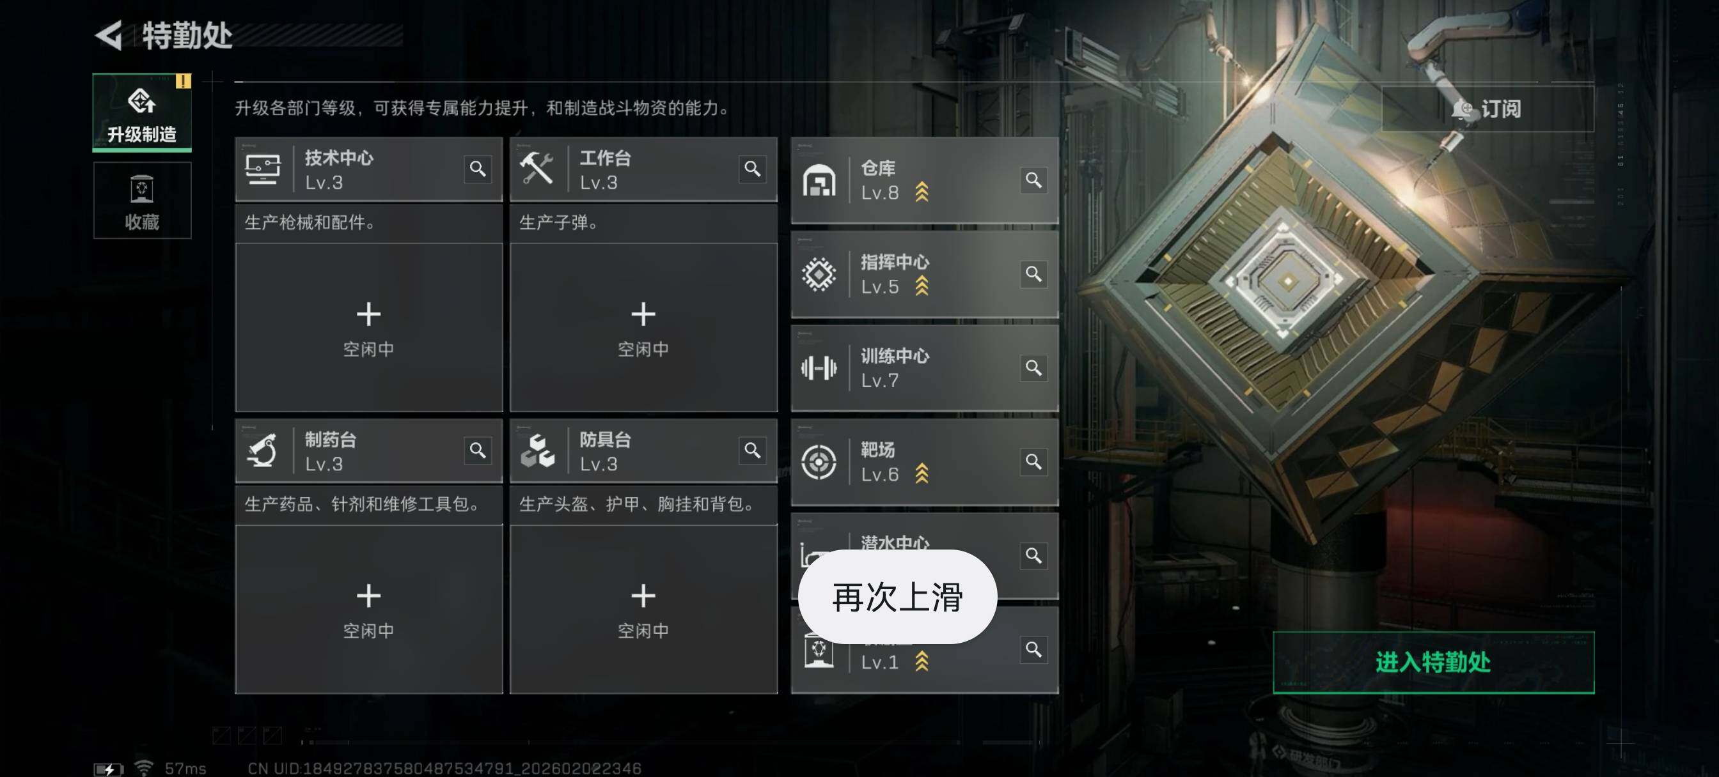Start crafting in idle 防具台 slot
The height and width of the screenshot is (777, 1719).
643,609
